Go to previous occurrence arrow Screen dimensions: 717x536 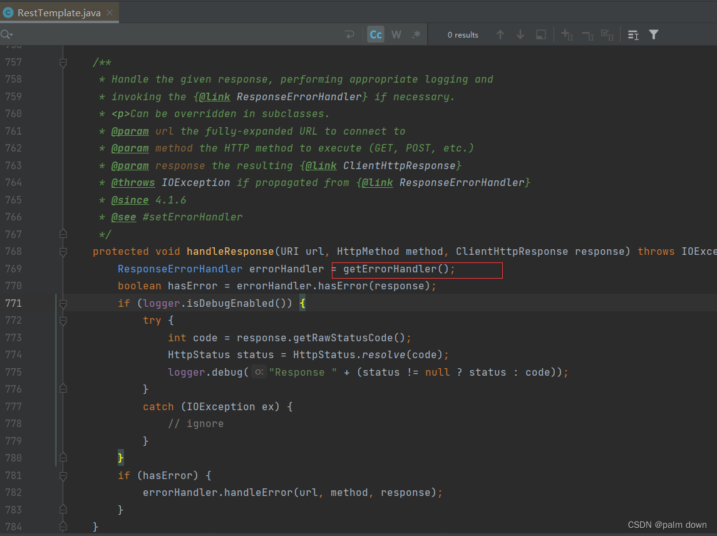coord(500,35)
